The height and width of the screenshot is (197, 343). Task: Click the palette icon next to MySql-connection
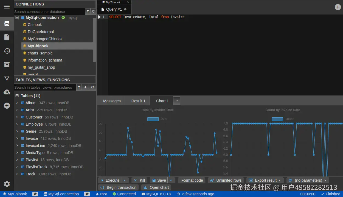click(x=87, y=194)
